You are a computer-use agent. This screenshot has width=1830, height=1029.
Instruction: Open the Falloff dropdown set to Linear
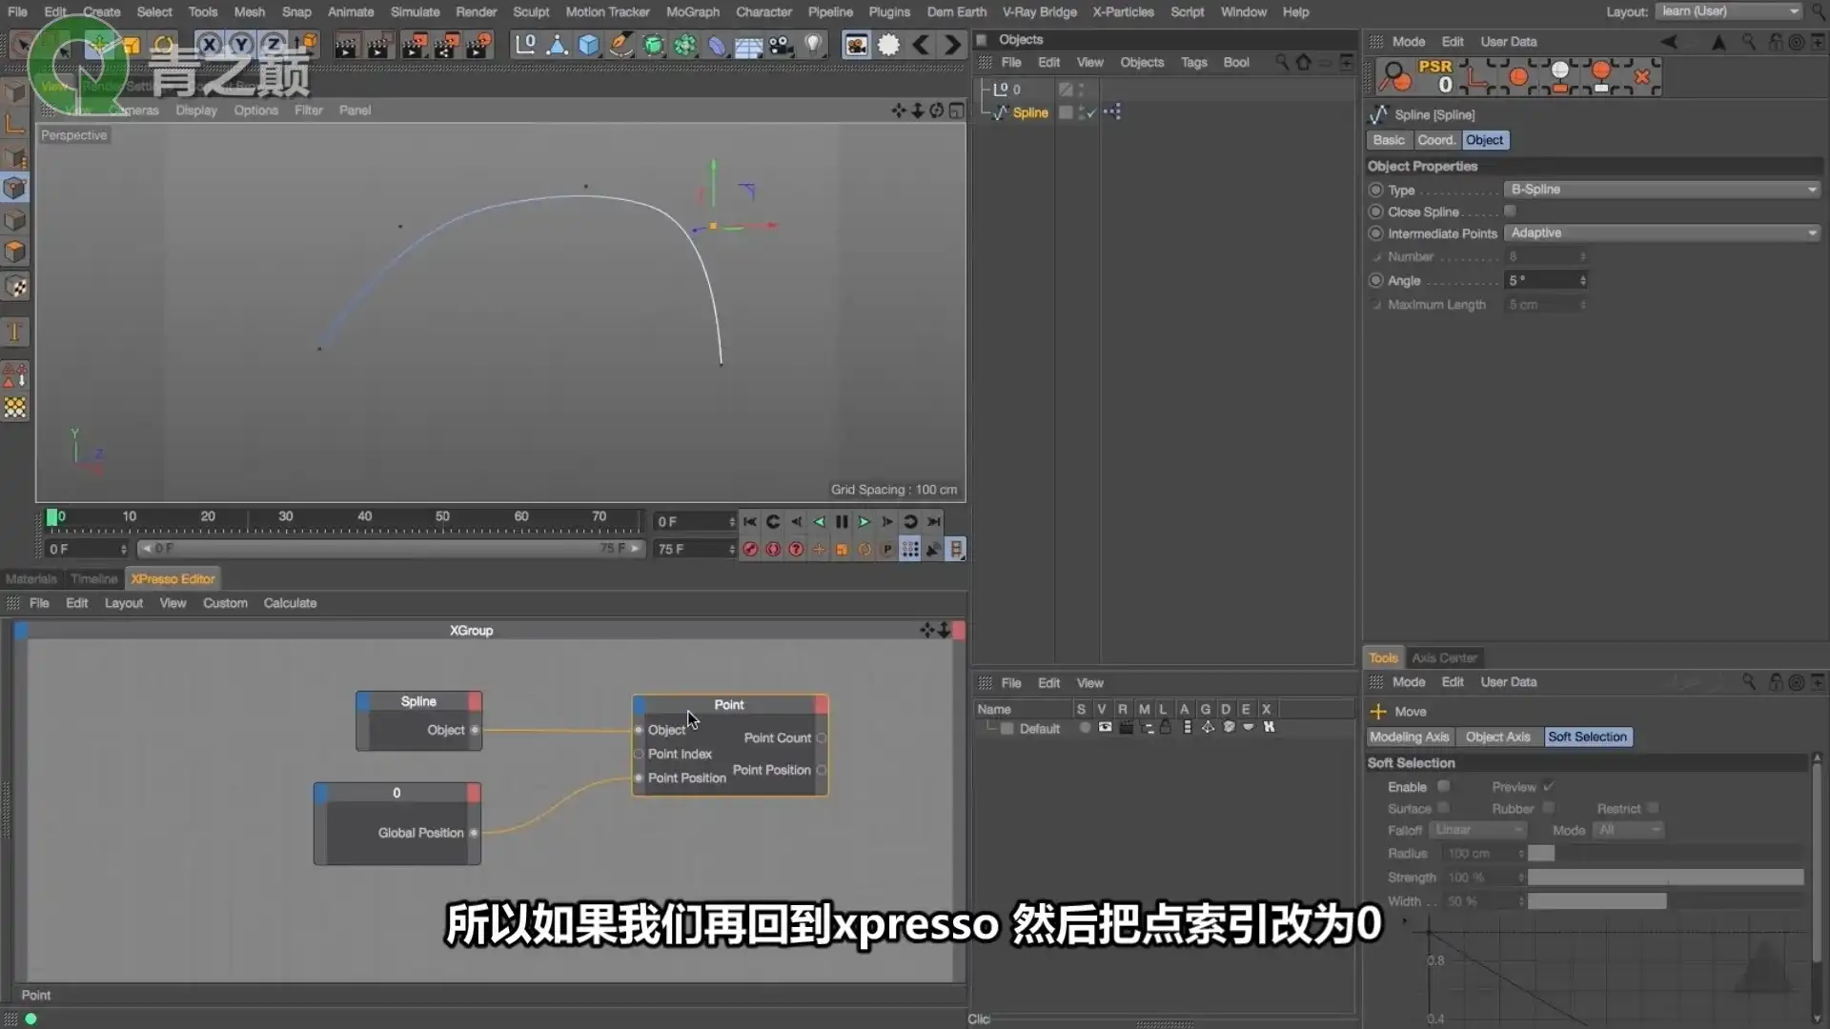click(x=1478, y=829)
